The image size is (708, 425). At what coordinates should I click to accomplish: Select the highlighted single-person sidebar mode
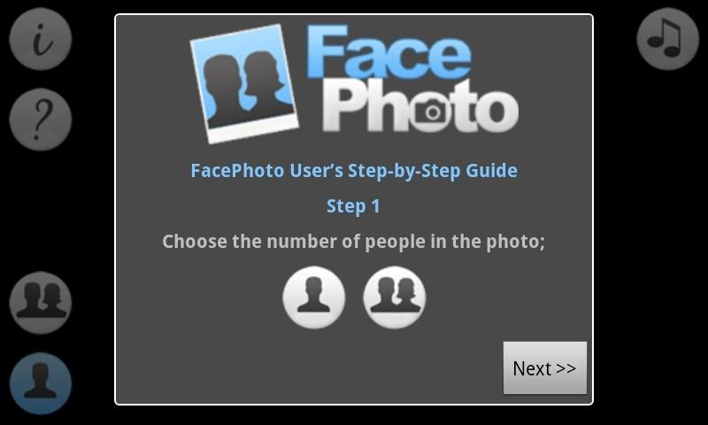tap(41, 383)
